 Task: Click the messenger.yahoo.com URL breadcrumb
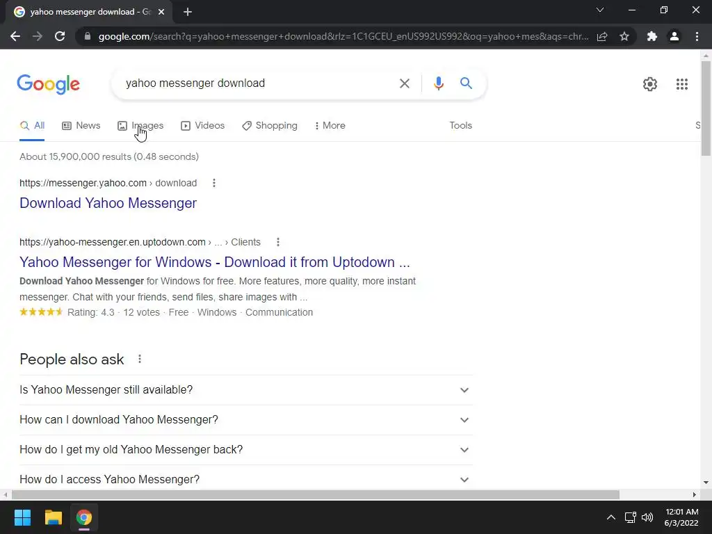coord(108,183)
